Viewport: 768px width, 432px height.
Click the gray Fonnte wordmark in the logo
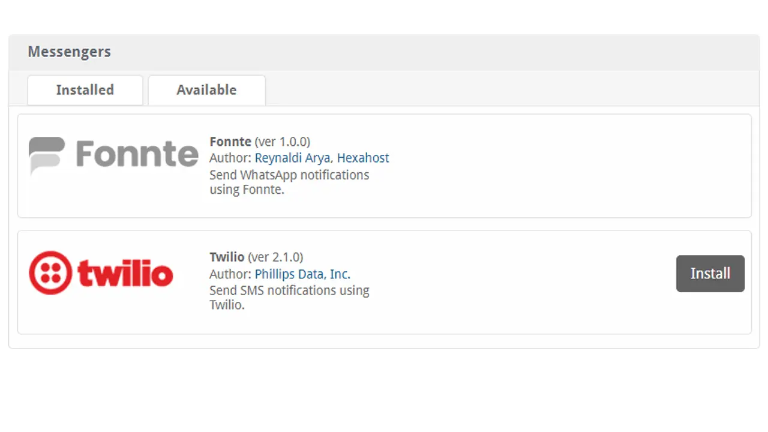[137, 154]
